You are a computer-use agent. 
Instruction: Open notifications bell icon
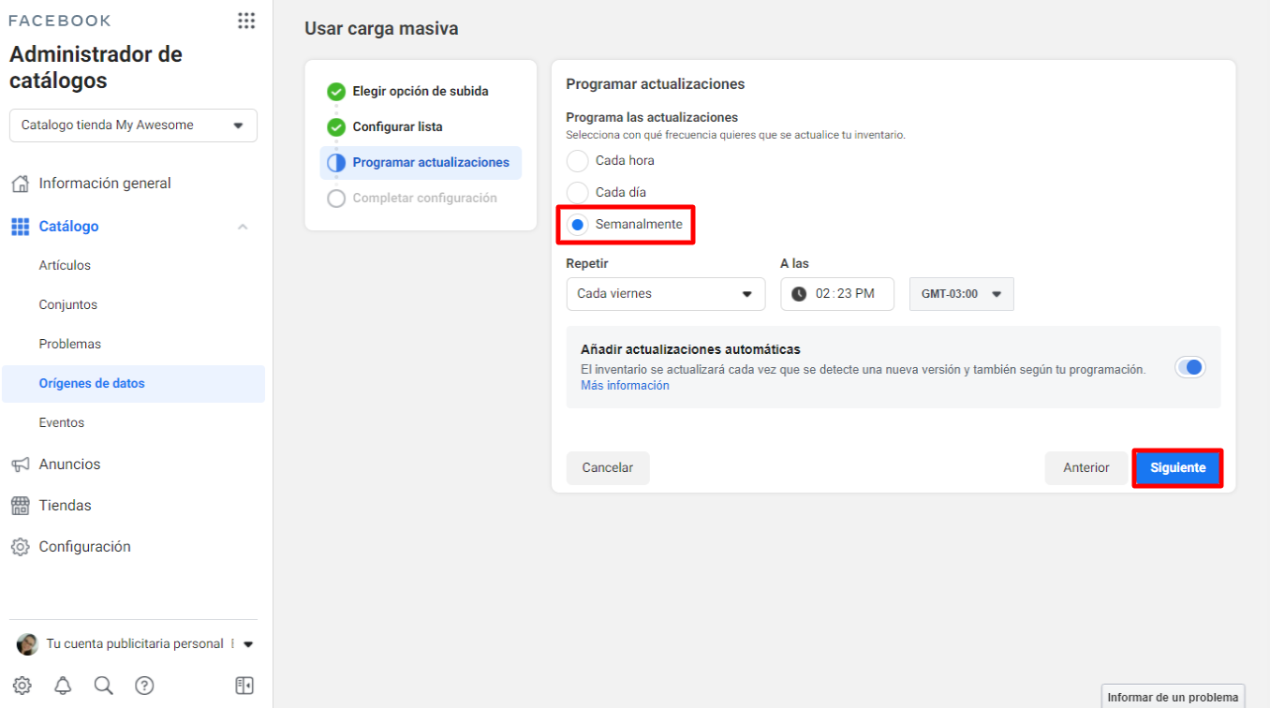click(x=63, y=686)
